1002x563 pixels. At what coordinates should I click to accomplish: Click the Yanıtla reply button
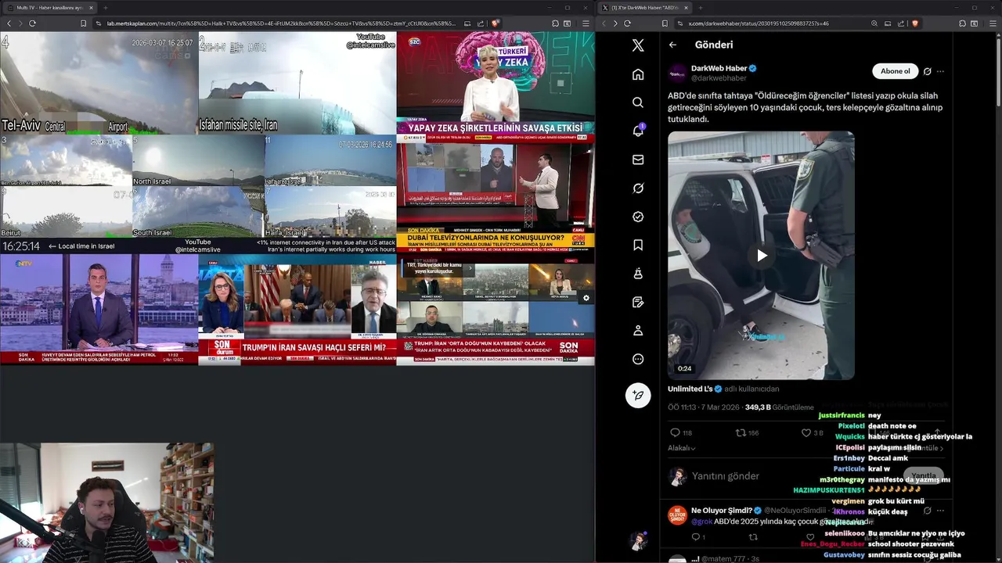point(924,475)
